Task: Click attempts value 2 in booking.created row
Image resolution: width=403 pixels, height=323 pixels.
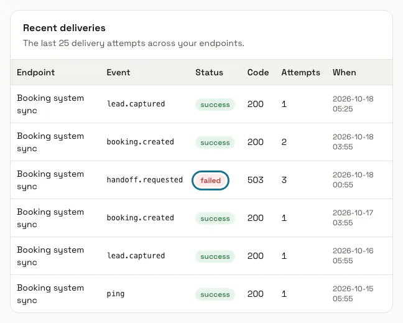Action: (x=284, y=142)
